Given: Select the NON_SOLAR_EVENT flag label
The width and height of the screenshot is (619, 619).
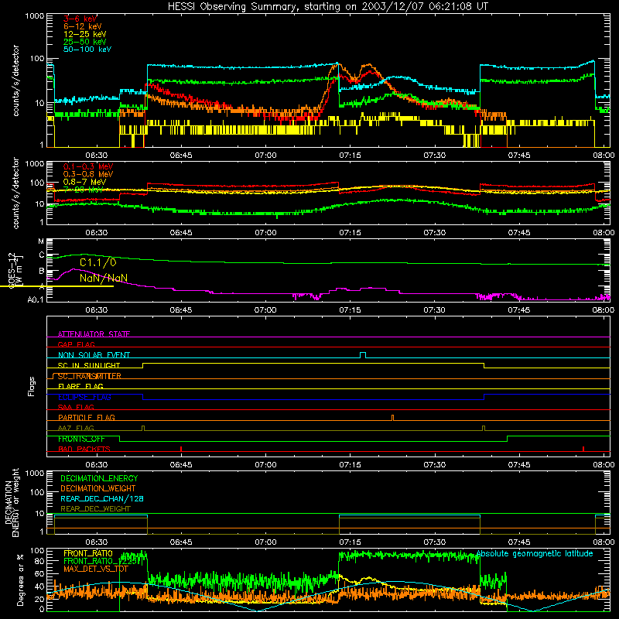Looking at the screenshot, I should pyautogui.click(x=94, y=355).
